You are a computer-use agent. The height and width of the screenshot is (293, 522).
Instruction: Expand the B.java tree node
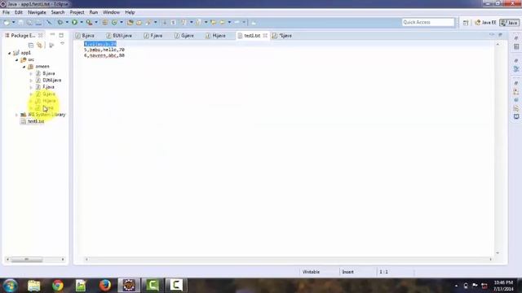[x=31, y=73]
